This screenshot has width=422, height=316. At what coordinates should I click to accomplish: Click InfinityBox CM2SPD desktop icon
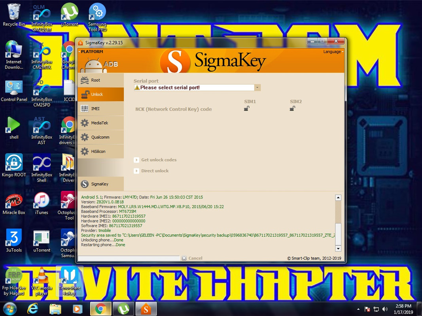point(42,93)
